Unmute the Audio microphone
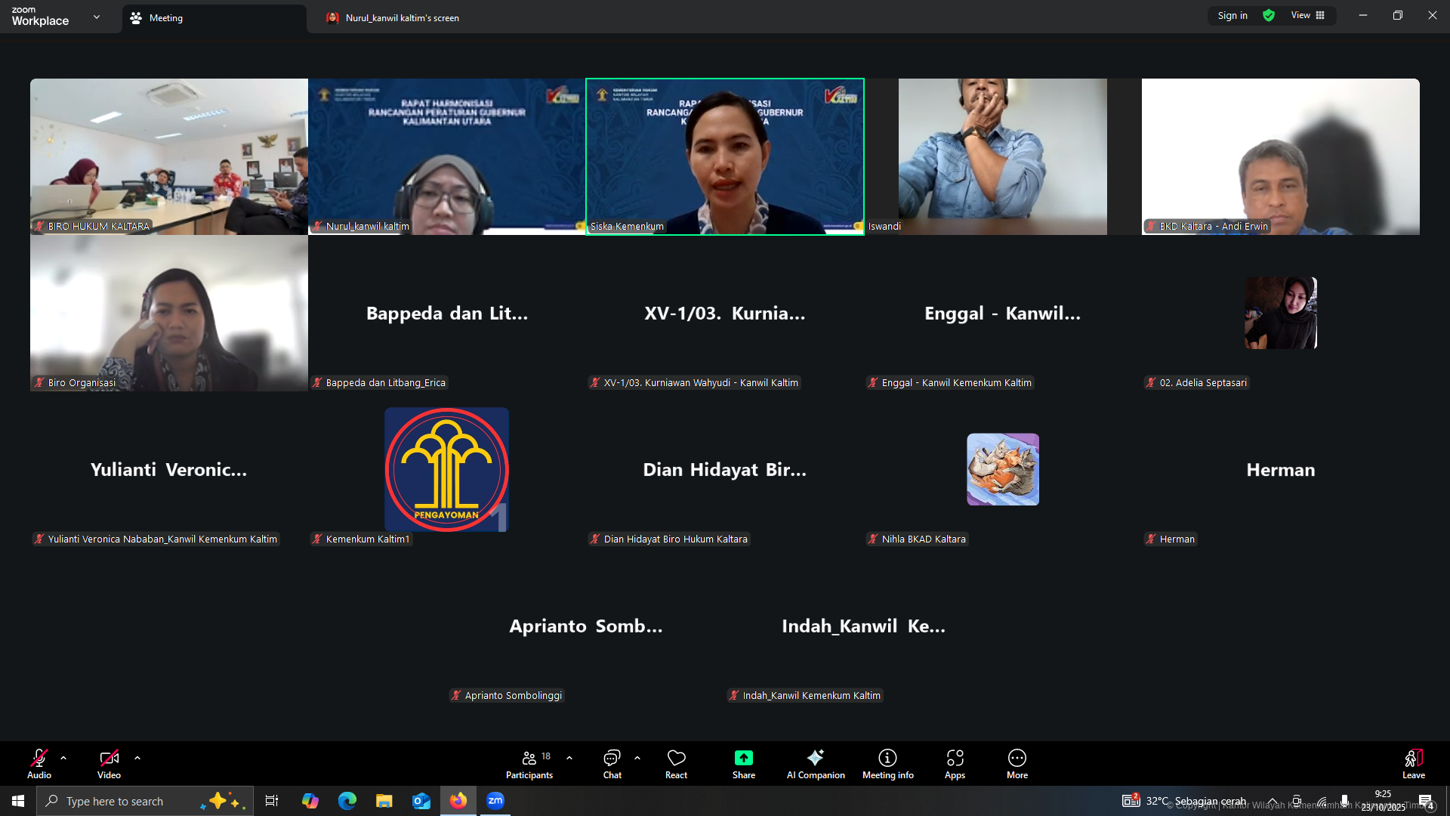 point(39,763)
